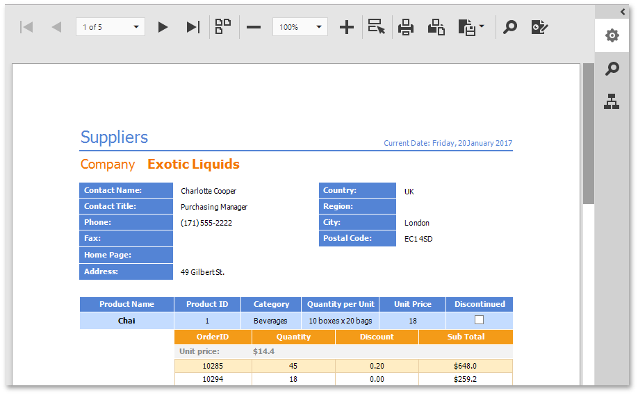Toggle the Discontinued checkbox for Chai

479,320
